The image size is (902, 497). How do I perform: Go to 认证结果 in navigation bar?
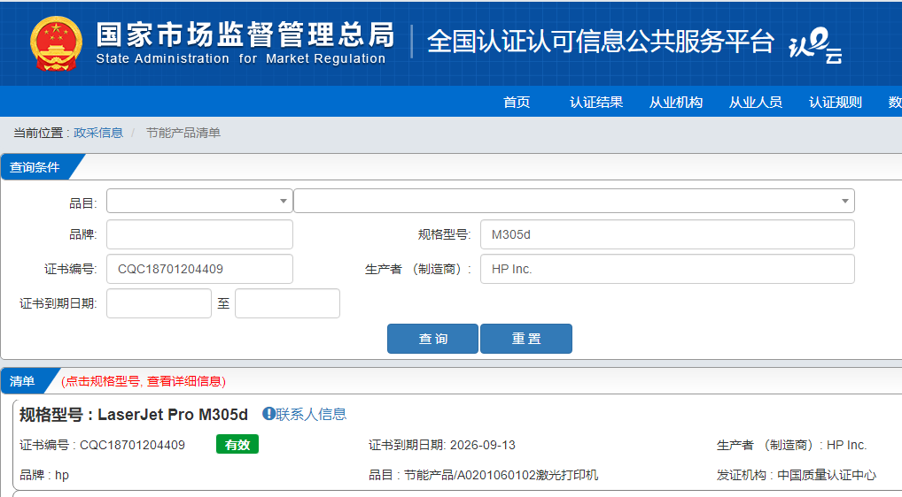click(596, 103)
